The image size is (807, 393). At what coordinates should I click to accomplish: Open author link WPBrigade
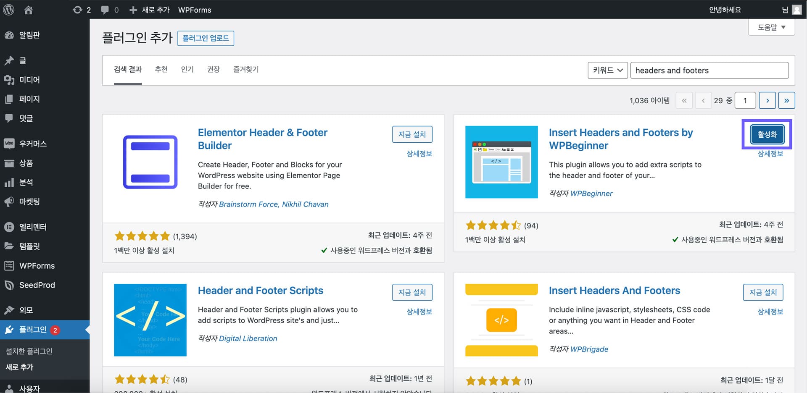coord(589,349)
